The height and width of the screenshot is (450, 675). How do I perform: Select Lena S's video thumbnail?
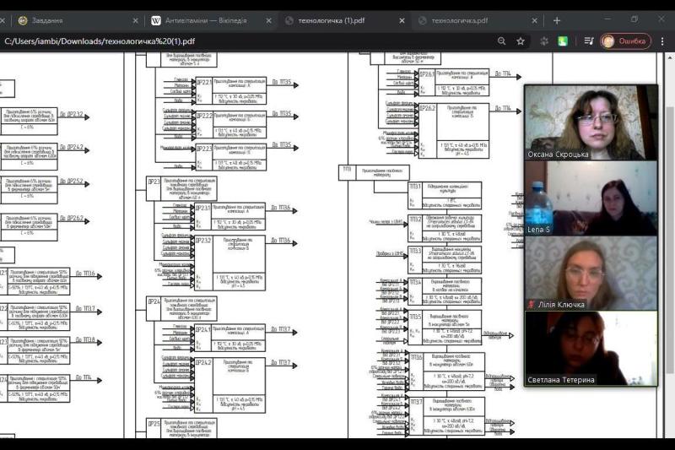click(591, 198)
